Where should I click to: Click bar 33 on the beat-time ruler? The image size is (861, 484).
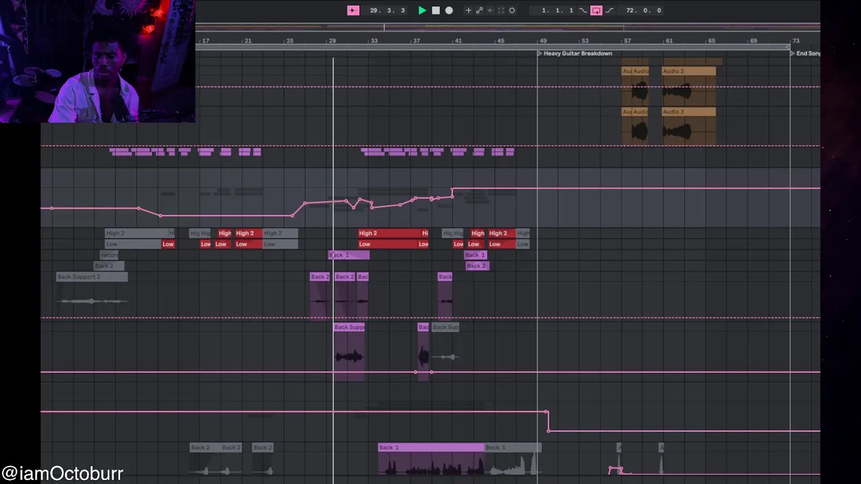(375, 41)
